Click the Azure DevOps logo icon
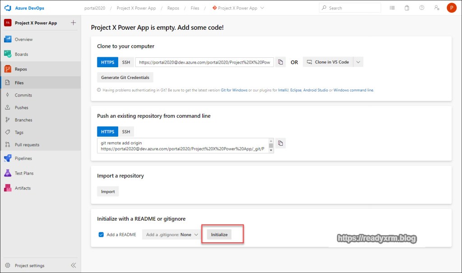462x273 pixels. tap(8, 8)
